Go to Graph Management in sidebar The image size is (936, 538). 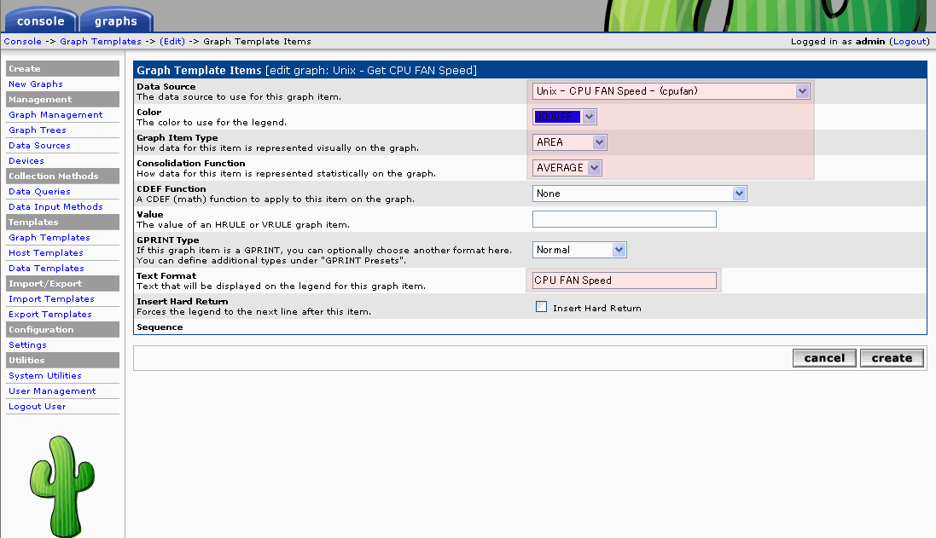coord(55,115)
